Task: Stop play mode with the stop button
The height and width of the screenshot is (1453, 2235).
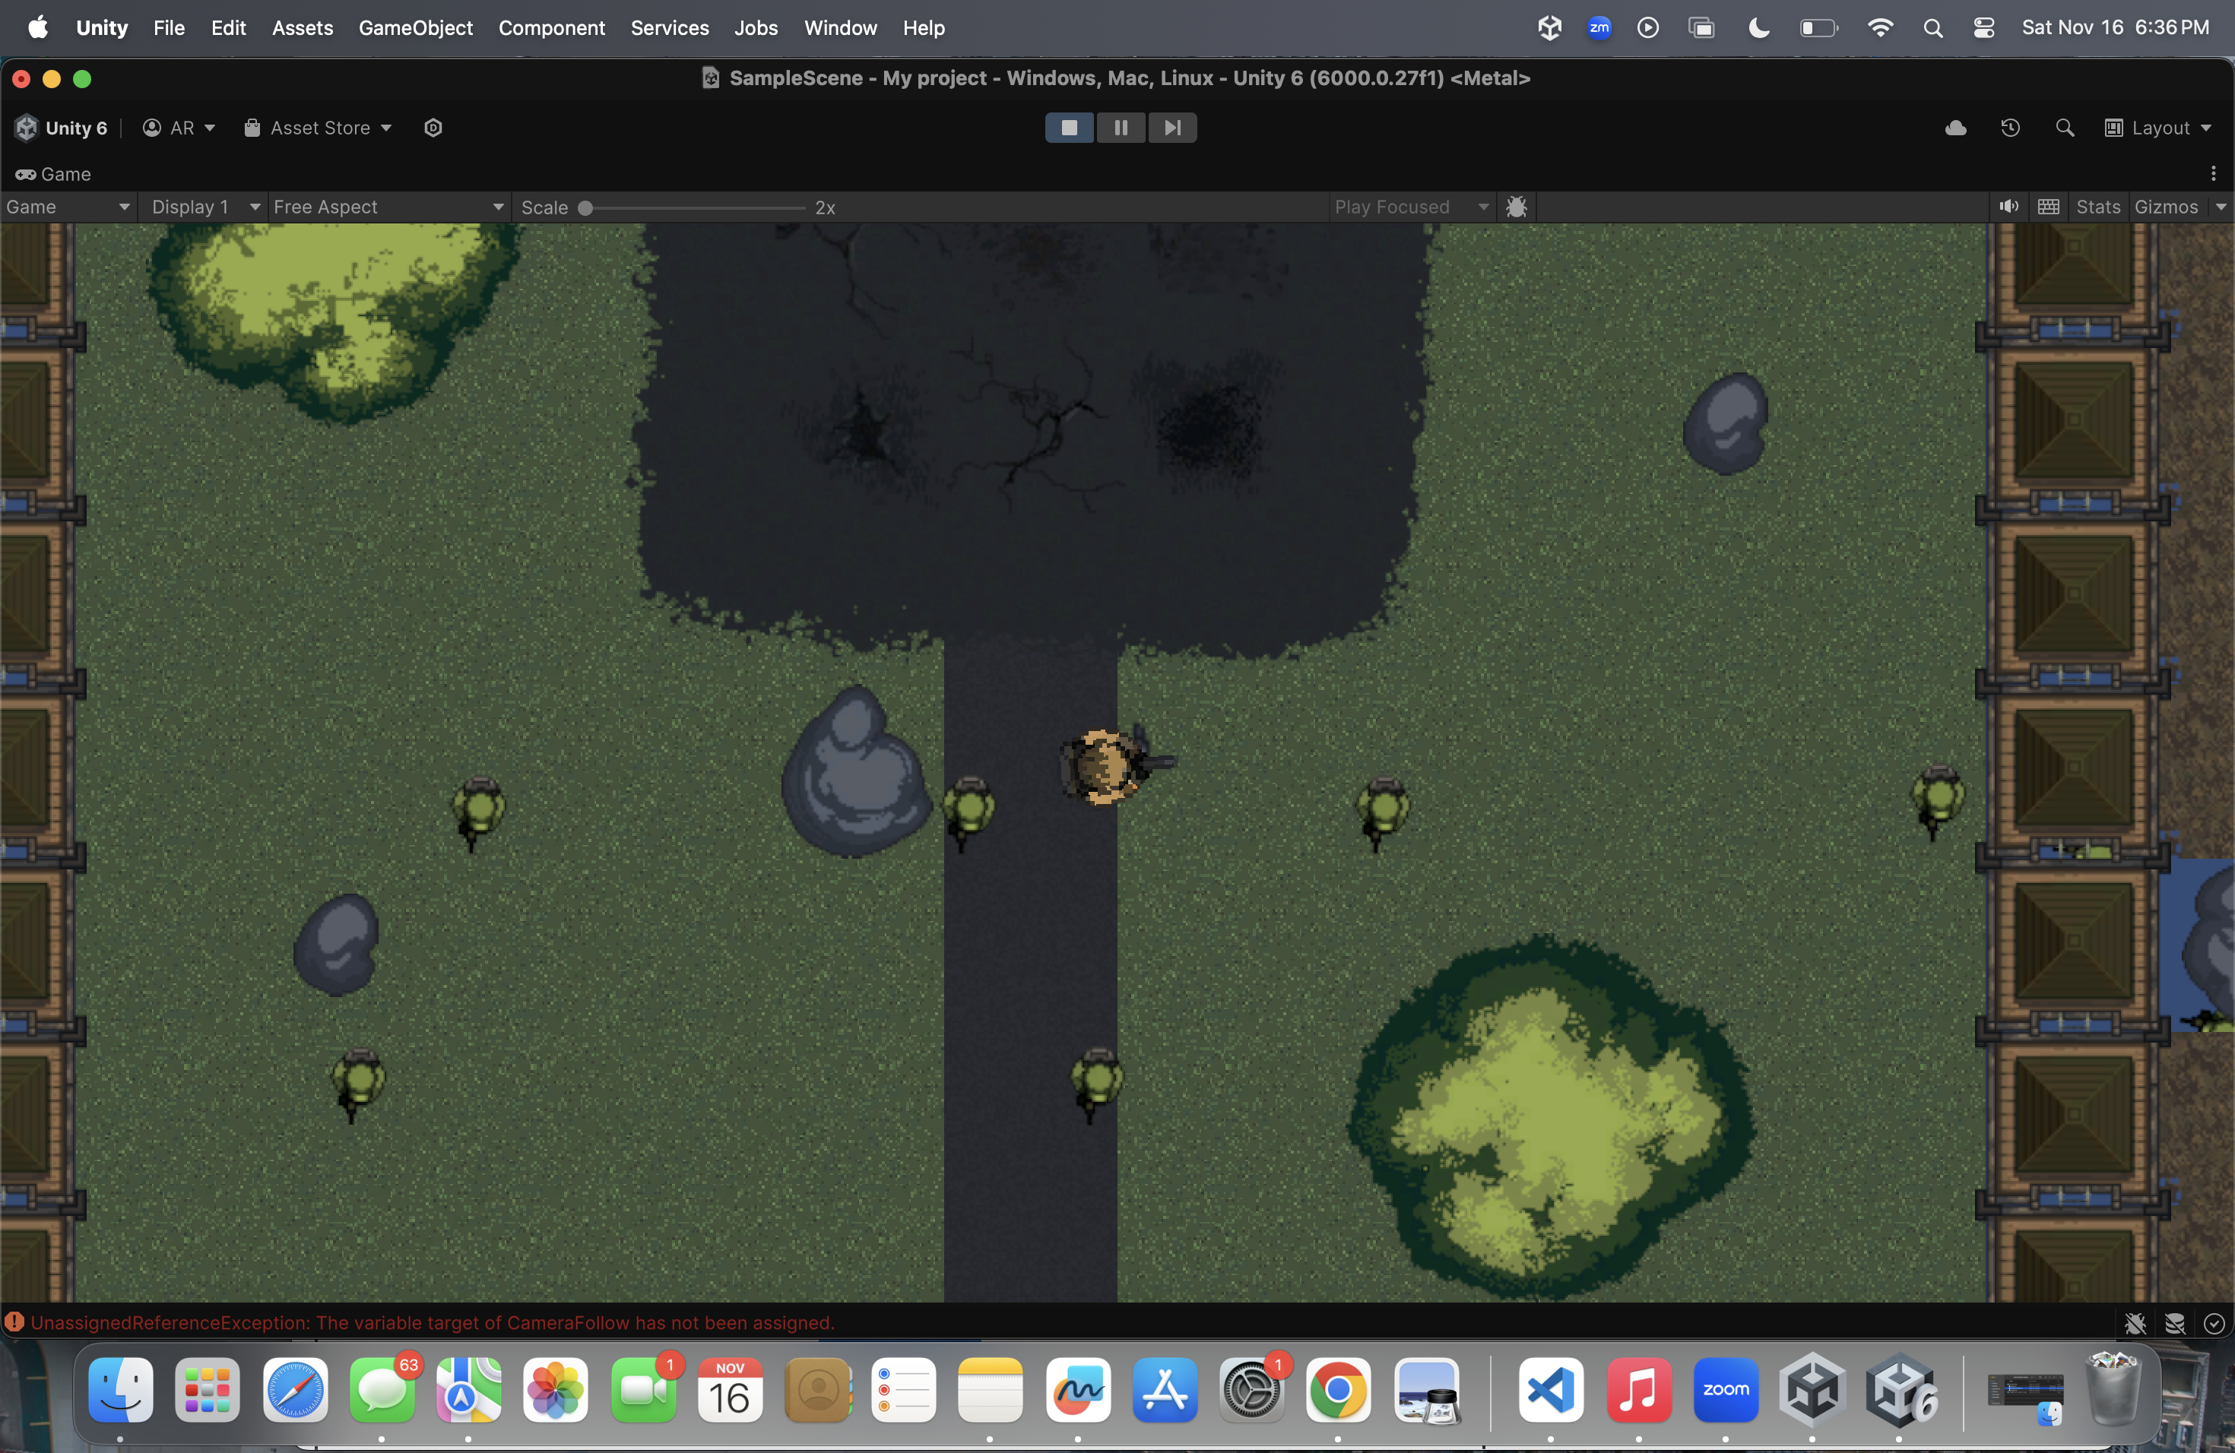Action: [1069, 128]
